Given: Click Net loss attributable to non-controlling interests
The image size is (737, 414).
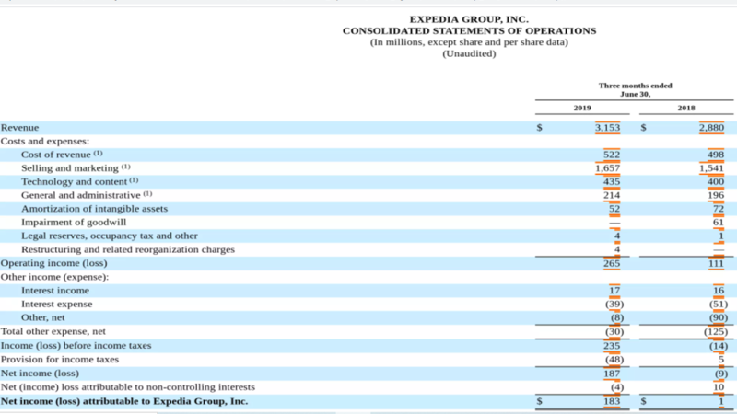Looking at the screenshot, I should (128, 387).
